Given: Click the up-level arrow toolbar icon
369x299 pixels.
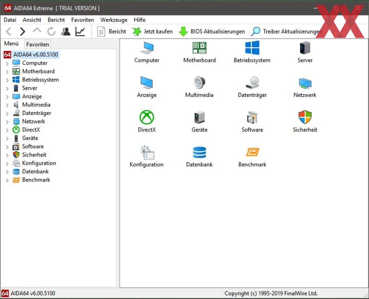Looking at the screenshot, I should pos(37,30).
